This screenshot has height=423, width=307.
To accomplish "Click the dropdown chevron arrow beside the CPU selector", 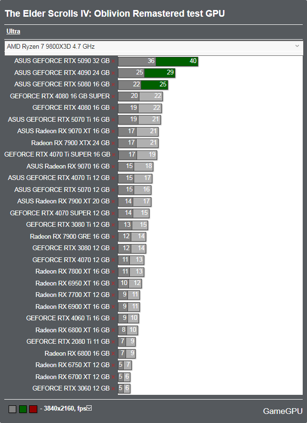I will point(297,46).
